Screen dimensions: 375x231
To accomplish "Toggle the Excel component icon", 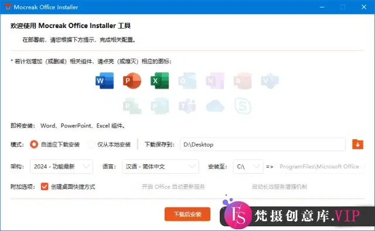I will (x=160, y=81).
